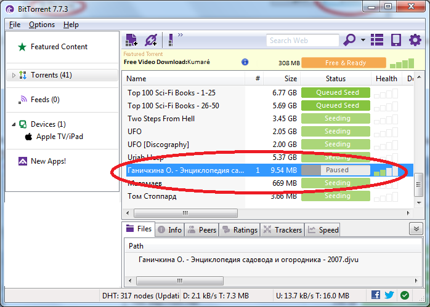Sort by the # column header
The width and height of the screenshot is (430, 307).
254,79
